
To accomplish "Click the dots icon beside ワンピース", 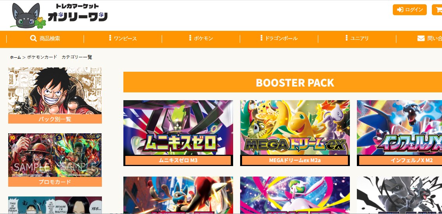I will click(110, 38).
